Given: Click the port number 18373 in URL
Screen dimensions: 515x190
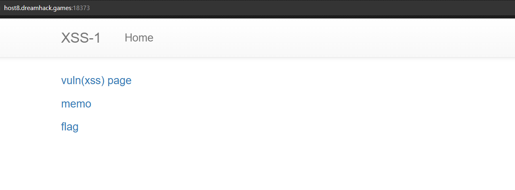Looking at the screenshot, I should click(81, 8).
